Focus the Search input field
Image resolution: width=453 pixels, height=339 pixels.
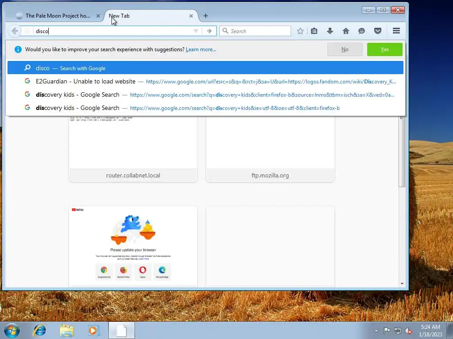coord(255,31)
